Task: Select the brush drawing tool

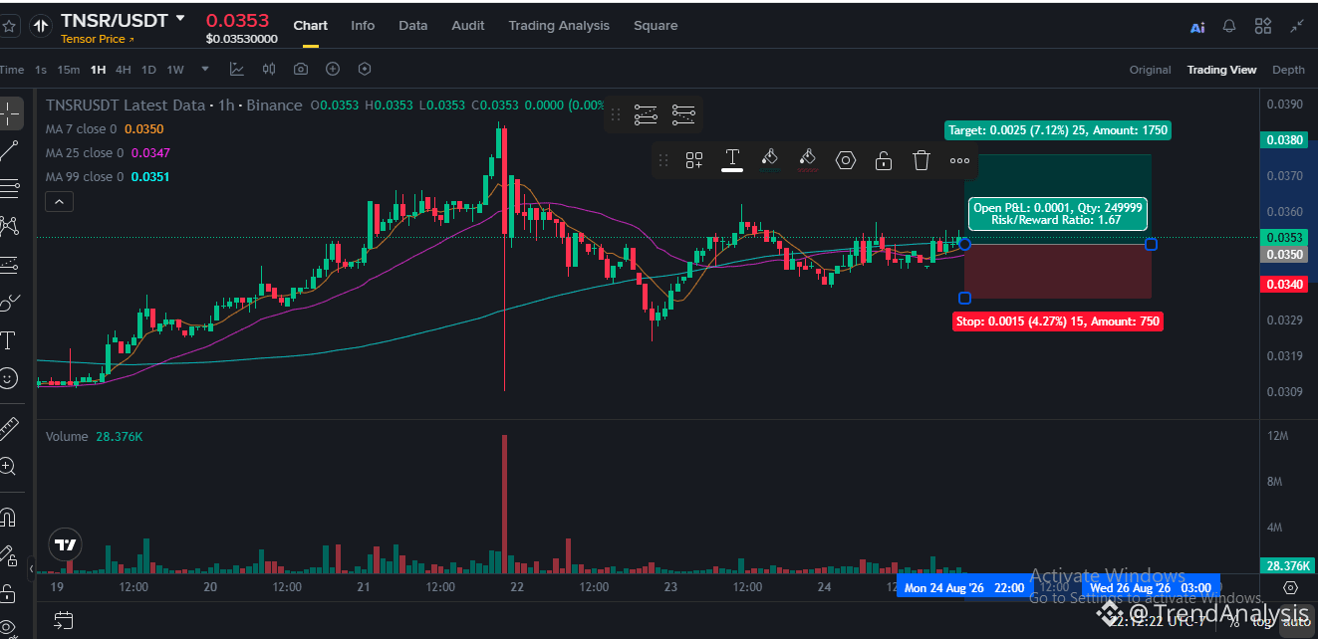Action: 9,302
